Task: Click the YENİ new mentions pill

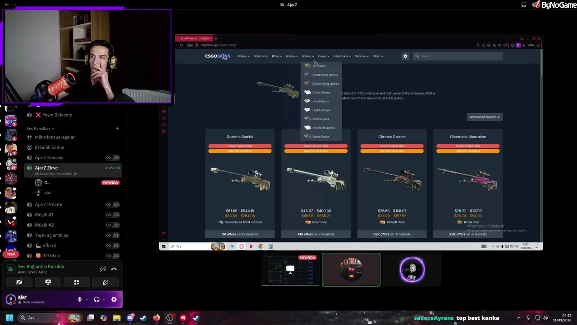Action: point(11,254)
